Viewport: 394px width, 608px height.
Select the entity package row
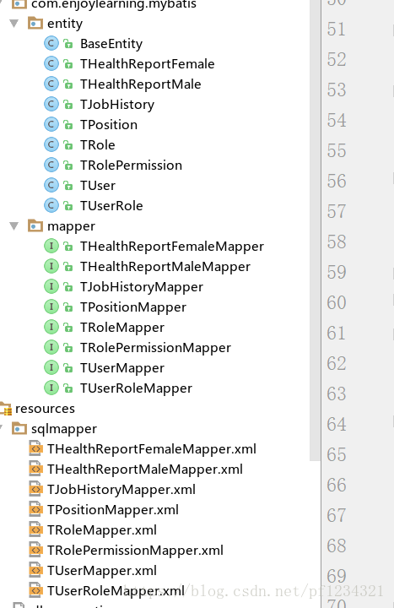65,24
